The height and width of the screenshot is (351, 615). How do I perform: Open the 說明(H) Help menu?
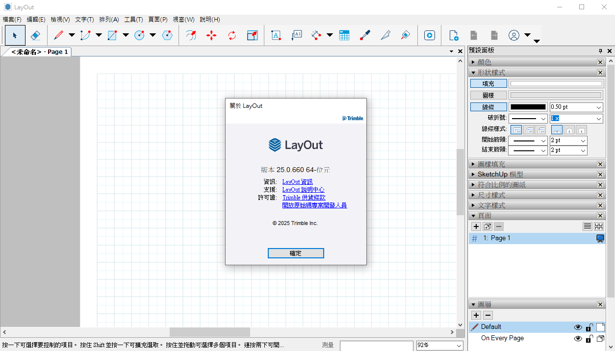[x=210, y=20]
